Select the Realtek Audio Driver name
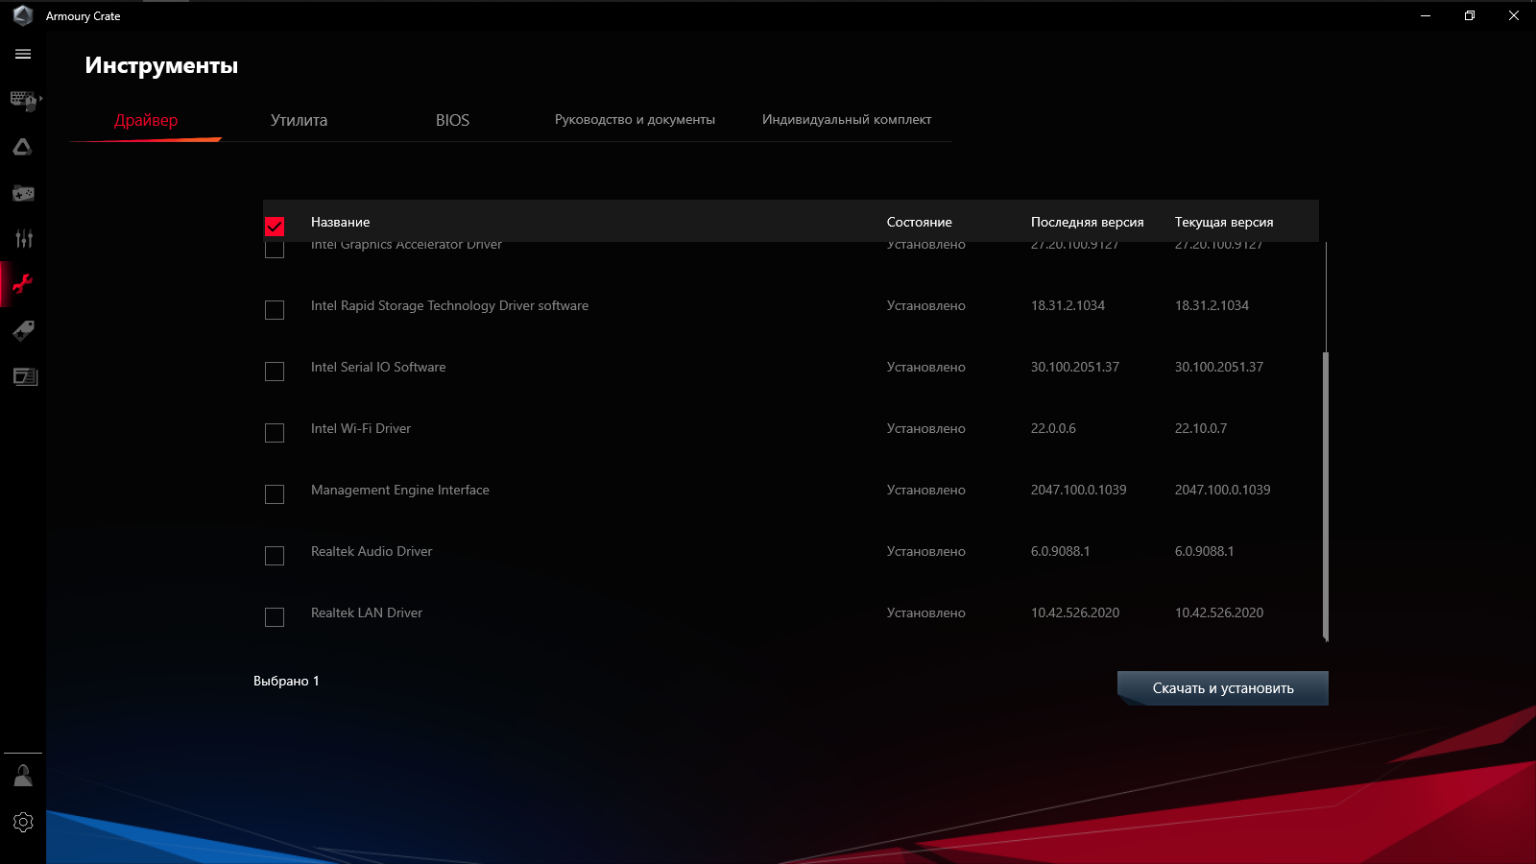Image resolution: width=1536 pixels, height=864 pixels. tap(372, 551)
